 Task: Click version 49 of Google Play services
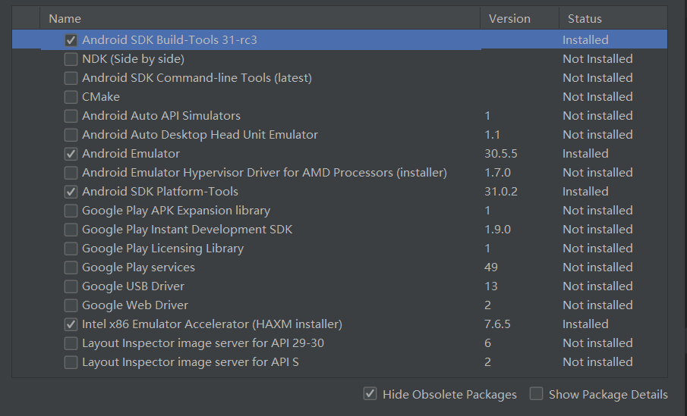490,267
